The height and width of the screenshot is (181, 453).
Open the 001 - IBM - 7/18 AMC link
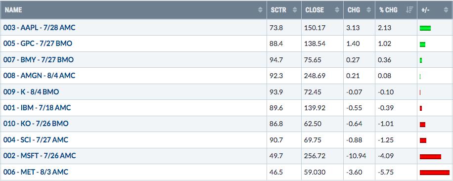pos(37,108)
